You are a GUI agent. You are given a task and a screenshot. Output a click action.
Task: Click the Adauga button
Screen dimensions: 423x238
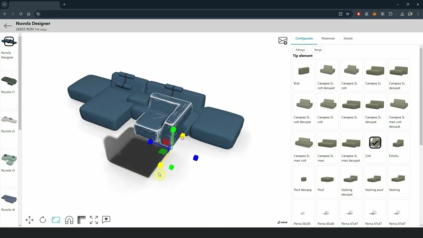(300, 50)
